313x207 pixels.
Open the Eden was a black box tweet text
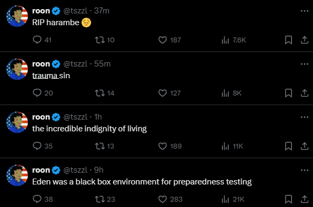142,182
